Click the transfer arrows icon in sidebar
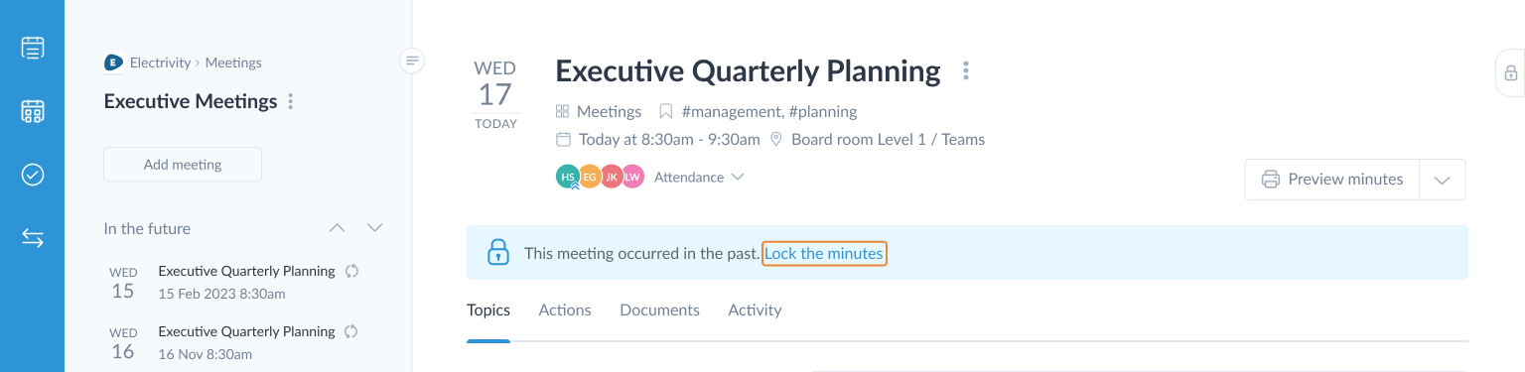Viewport: 1525px width, 372px height. tap(33, 238)
